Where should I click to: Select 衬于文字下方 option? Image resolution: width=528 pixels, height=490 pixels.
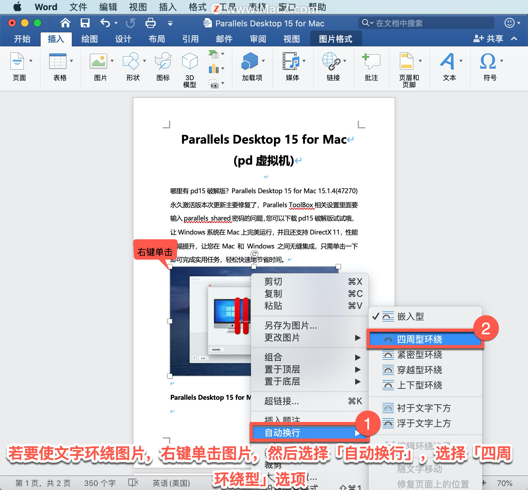pos(425,408)
